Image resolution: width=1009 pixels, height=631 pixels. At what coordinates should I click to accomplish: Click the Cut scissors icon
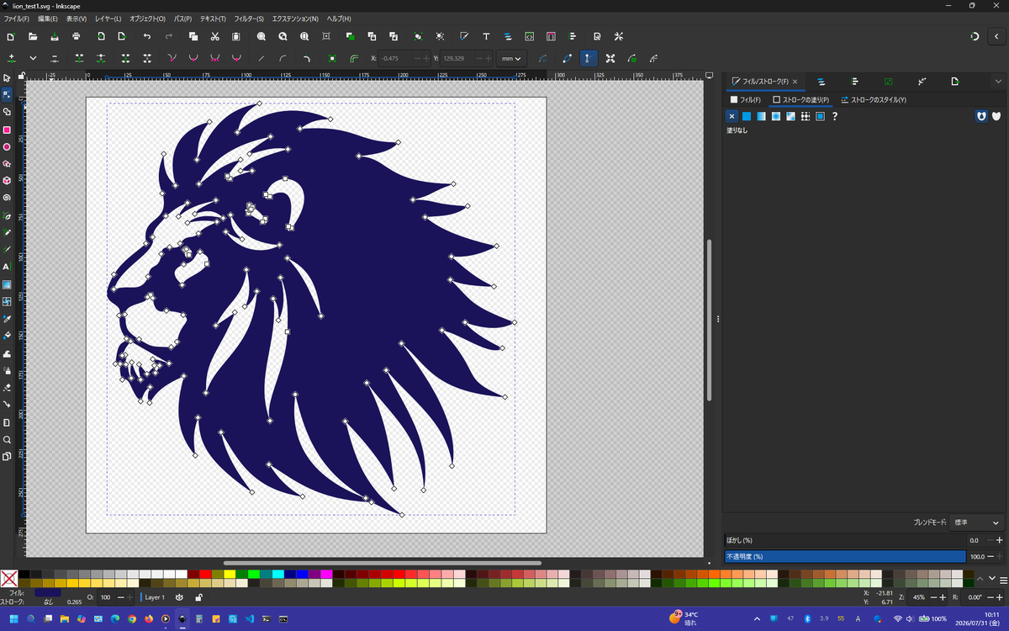(x=215, y=36)
